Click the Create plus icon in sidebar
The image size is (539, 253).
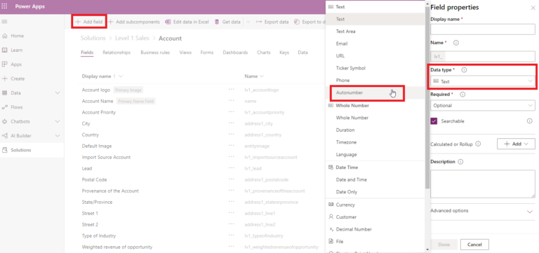click(x=4, y=78)
